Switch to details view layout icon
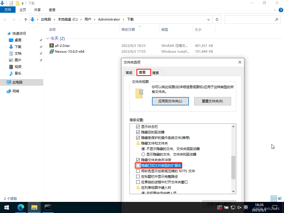 [274, 199]
